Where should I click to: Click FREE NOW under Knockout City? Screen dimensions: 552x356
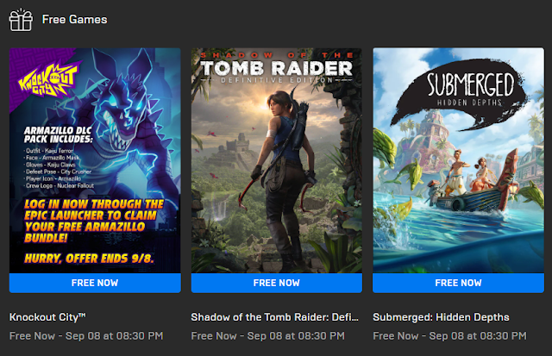95,283
